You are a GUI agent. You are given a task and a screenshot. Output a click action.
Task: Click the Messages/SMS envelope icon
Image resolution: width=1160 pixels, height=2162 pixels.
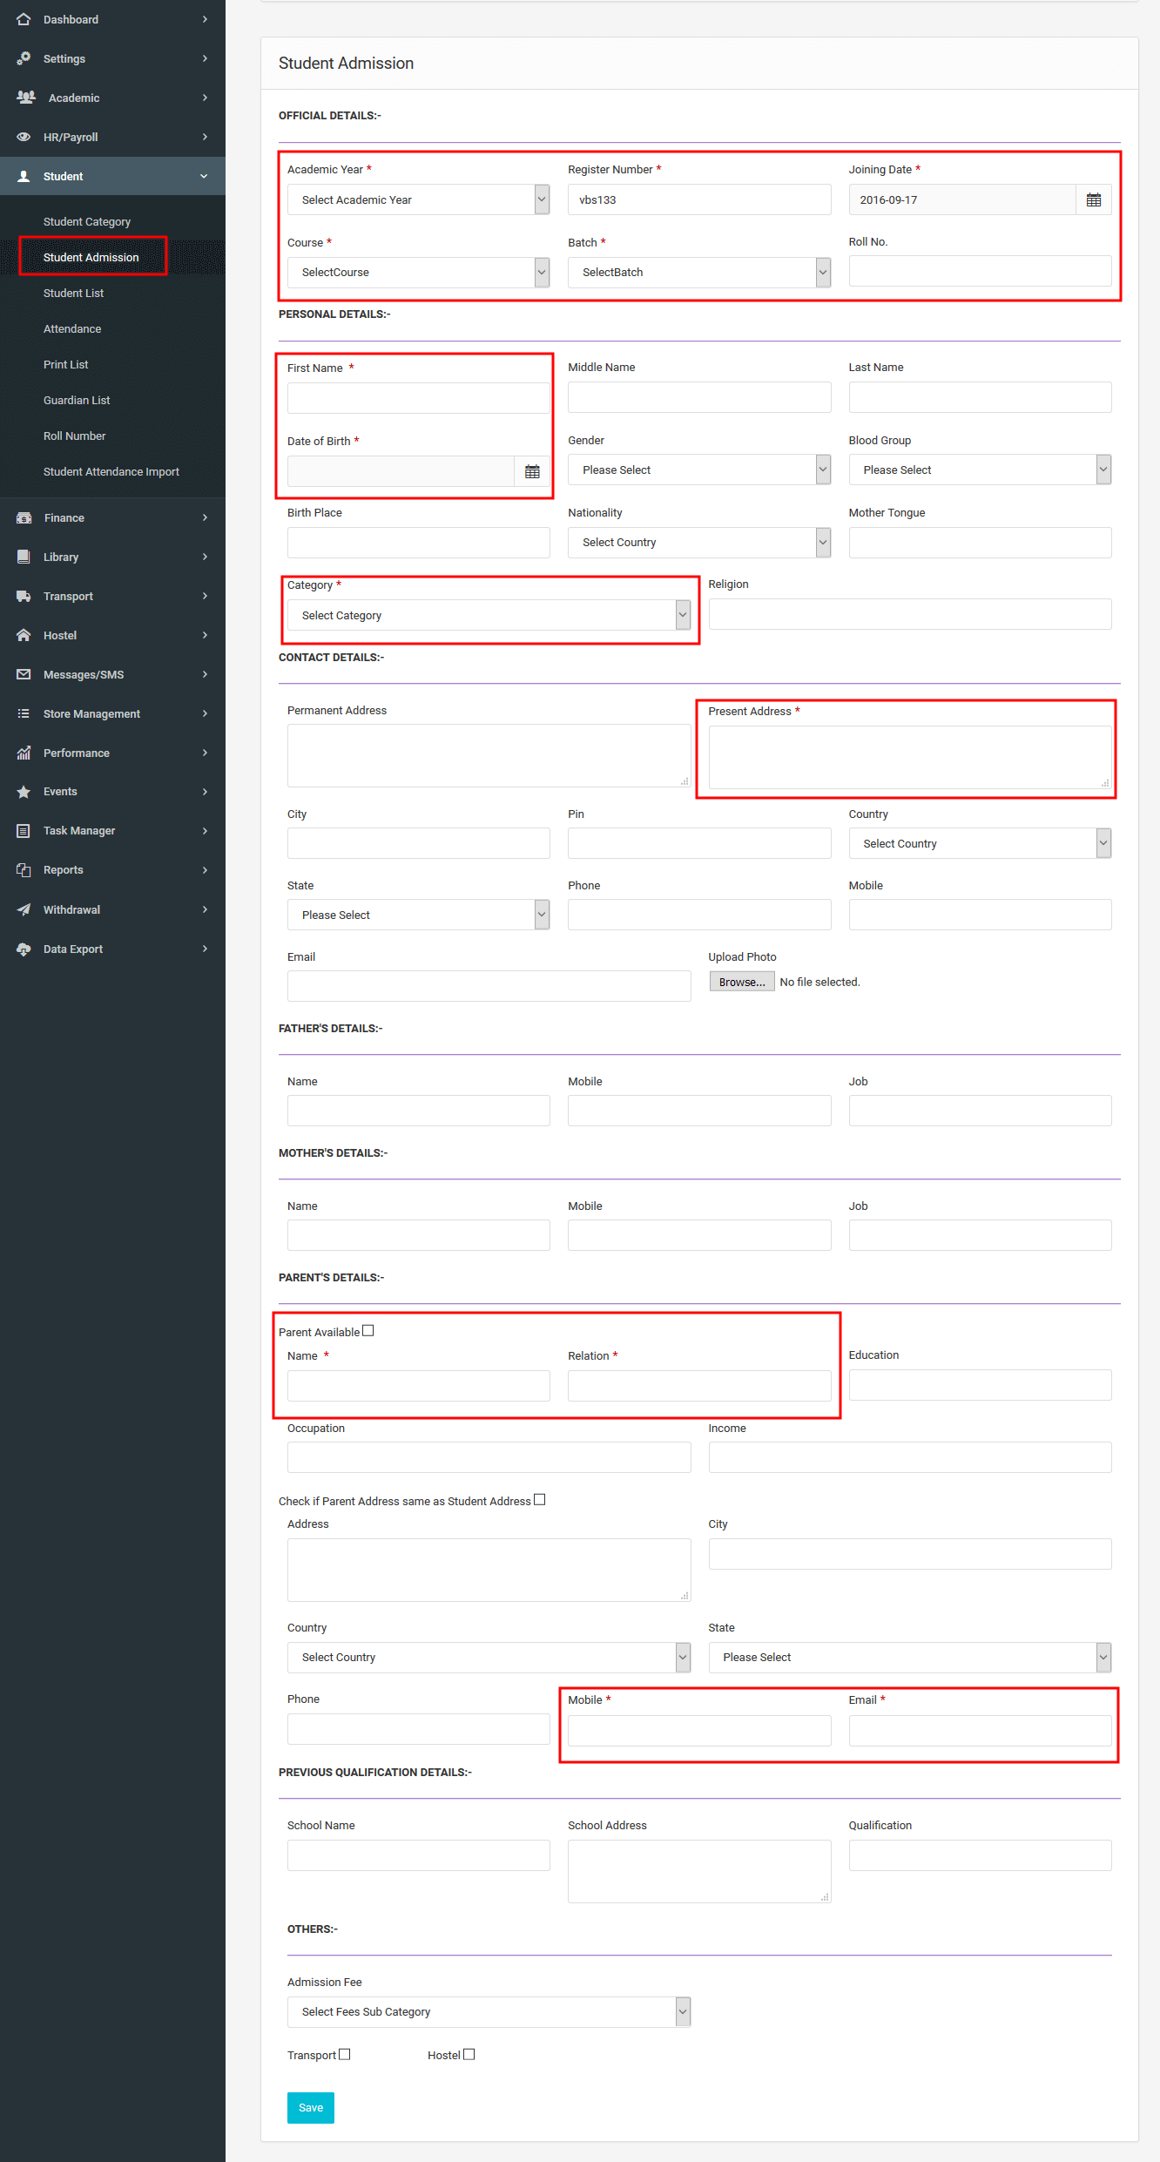[24, 674]
